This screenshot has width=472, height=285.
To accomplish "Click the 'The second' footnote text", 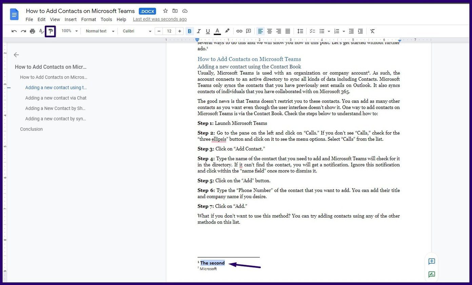I will (212, 263).
